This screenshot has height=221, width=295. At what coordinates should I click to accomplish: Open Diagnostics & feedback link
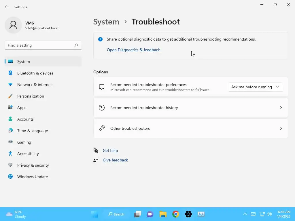point(133,50)
